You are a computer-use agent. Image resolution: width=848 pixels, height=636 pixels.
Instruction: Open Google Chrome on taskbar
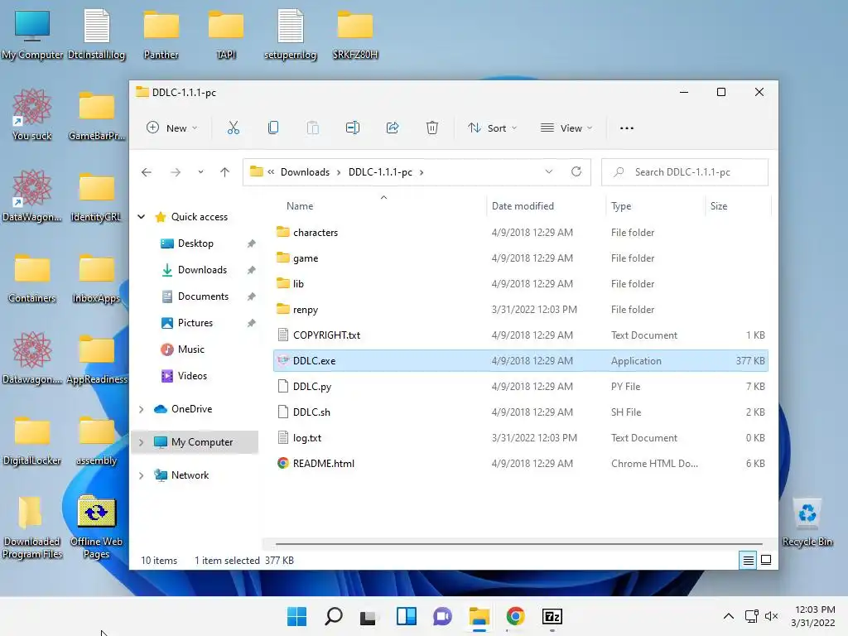515,616
